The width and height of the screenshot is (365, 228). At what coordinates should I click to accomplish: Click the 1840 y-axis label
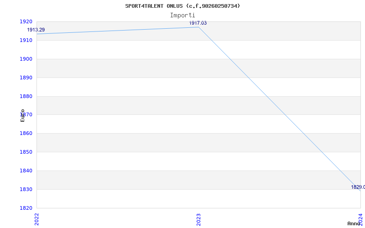26,171
